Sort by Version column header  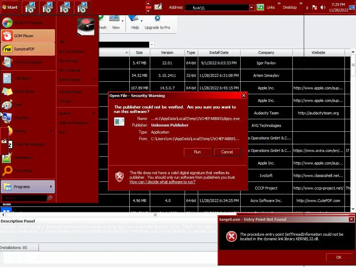point(167,52)
